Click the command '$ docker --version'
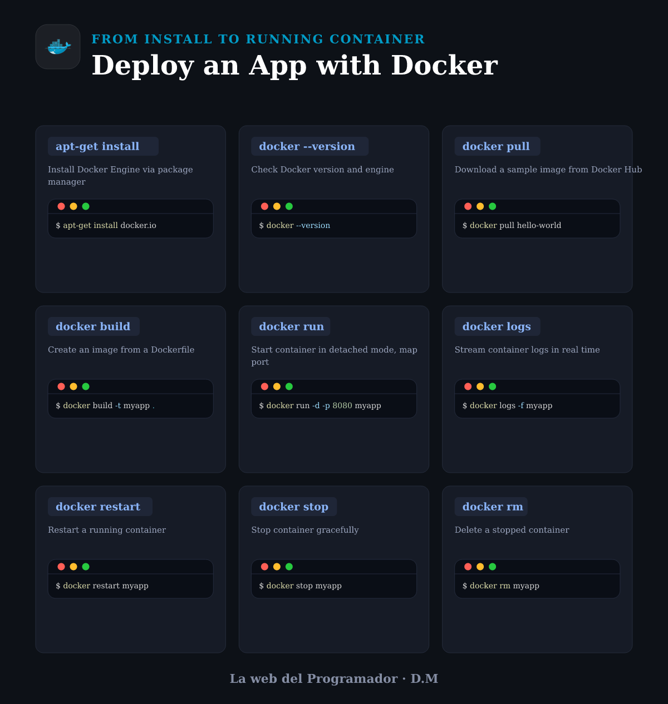The width and height of the screenshot is (668, 704). pyautogui.click(x=294, y=226)
